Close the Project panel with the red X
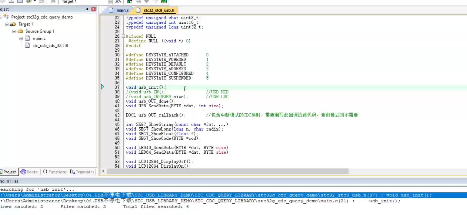 tap(93, 9)
